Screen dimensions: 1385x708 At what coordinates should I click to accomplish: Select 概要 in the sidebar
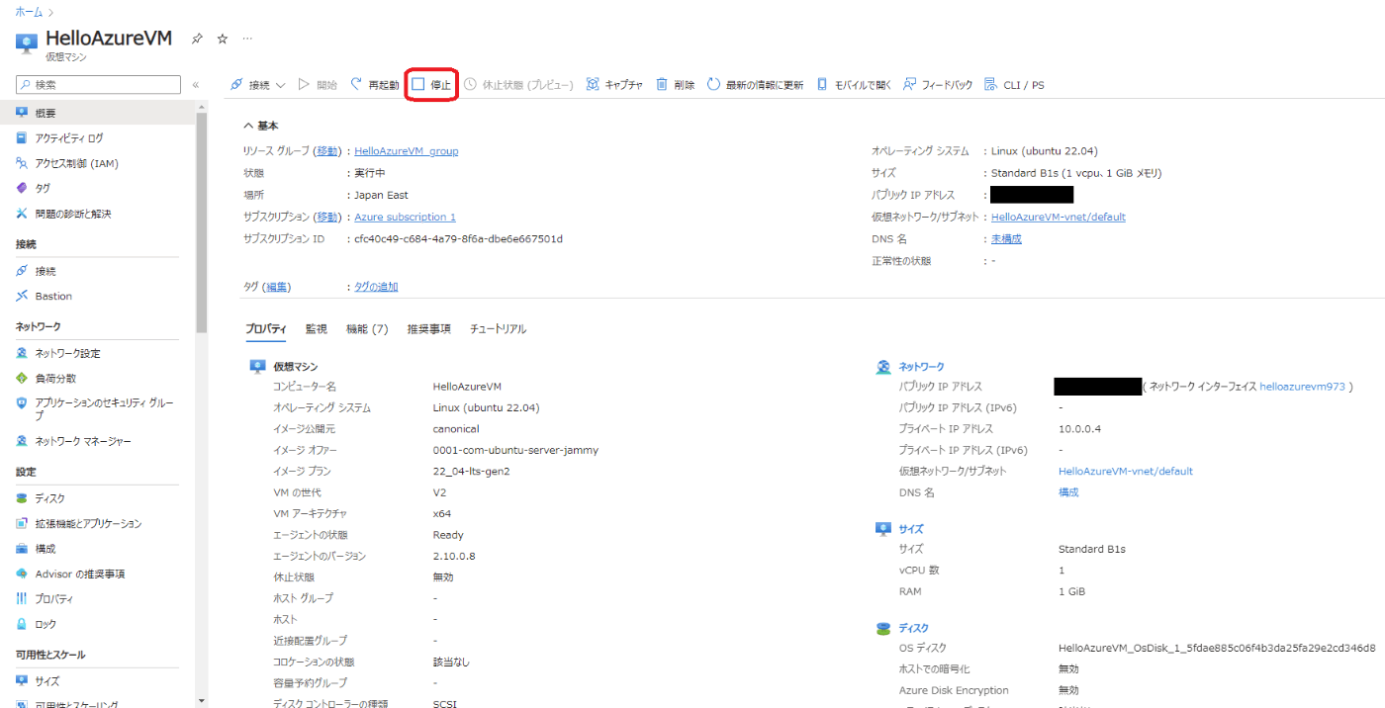click(97, 113)
